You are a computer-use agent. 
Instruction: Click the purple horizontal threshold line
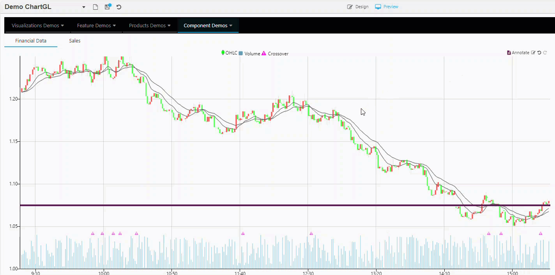click(x=273, y=205)
